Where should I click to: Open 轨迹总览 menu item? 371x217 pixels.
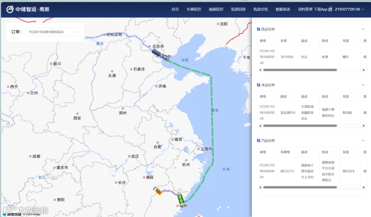point(260,9)
